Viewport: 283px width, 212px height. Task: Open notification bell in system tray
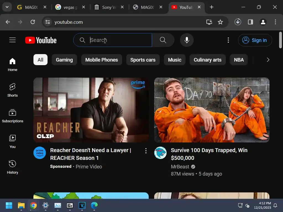point(276,205)
